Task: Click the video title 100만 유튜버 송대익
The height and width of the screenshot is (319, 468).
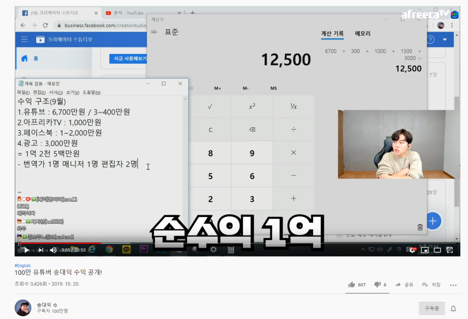Action: (x=58, y=273)
